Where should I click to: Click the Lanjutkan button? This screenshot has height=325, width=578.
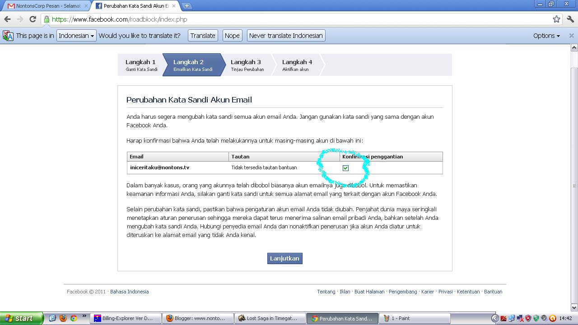(284, 258)
